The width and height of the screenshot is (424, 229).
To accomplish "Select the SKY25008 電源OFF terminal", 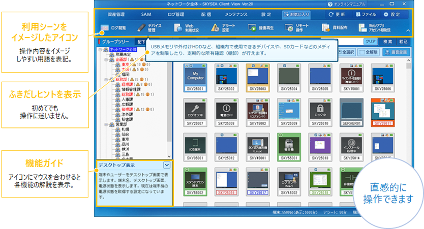I will pos(226,113).
